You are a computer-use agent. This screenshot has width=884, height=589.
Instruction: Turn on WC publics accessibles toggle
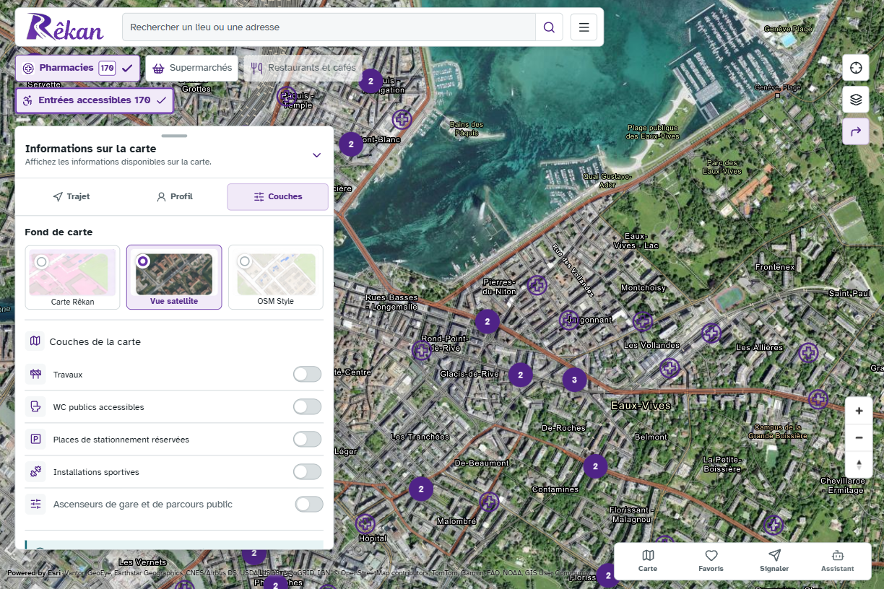(307, 406)
